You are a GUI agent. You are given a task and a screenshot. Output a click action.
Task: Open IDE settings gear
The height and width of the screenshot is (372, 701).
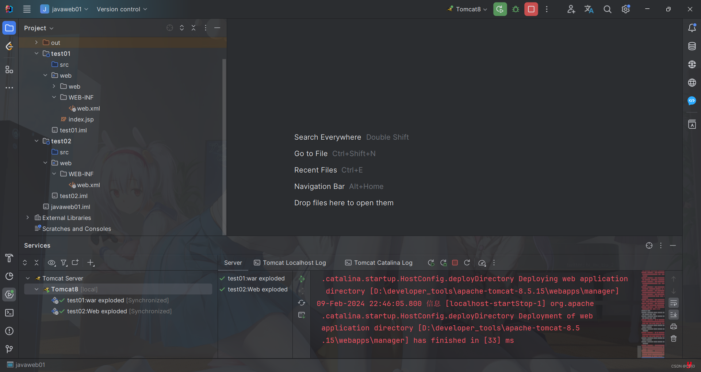[626, 9]
